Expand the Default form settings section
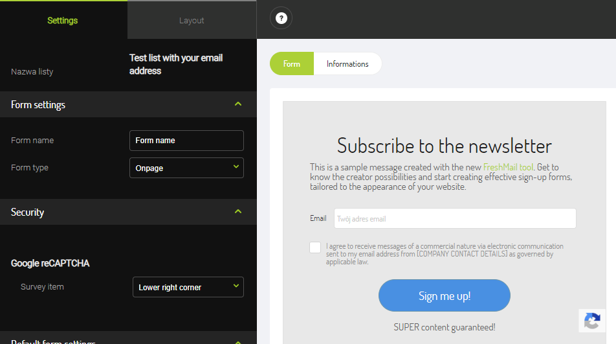 point(238,341)
